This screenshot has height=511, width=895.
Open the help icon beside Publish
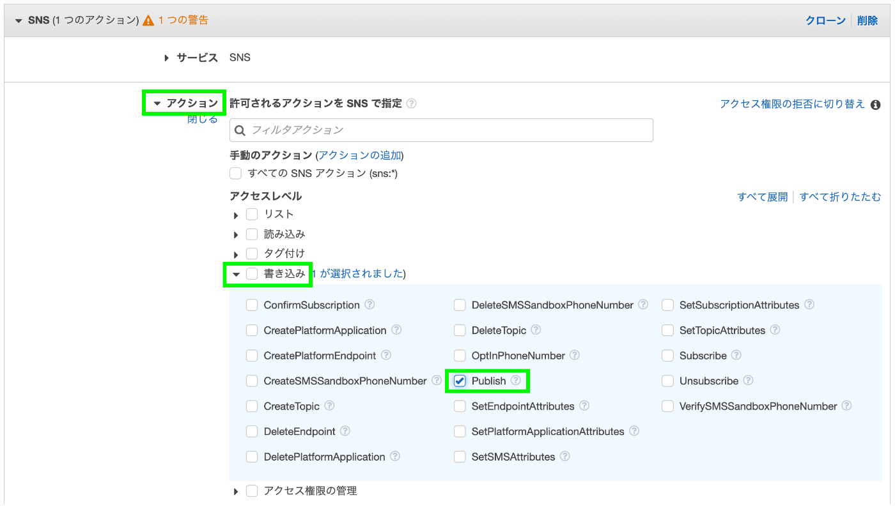[516, 381]
